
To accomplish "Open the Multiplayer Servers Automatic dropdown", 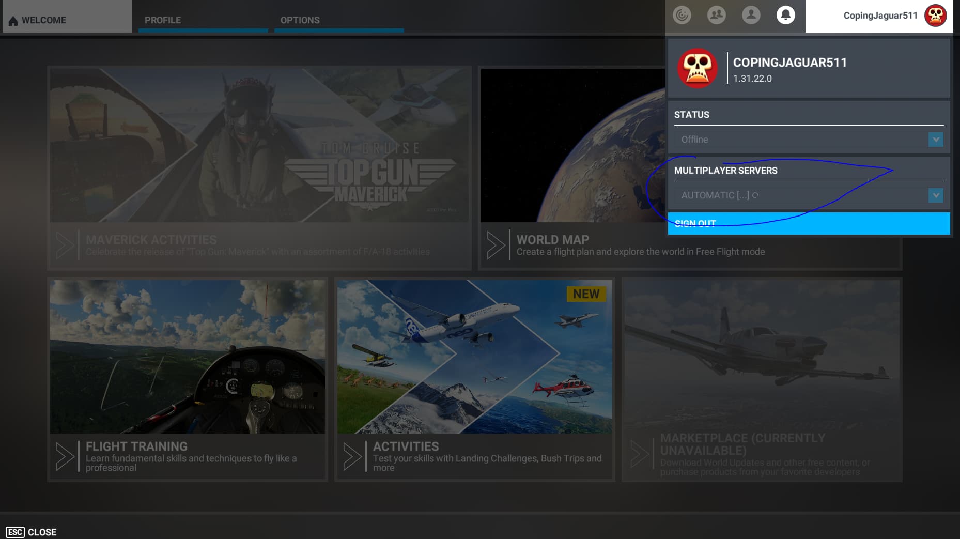I will coord(809,195).
